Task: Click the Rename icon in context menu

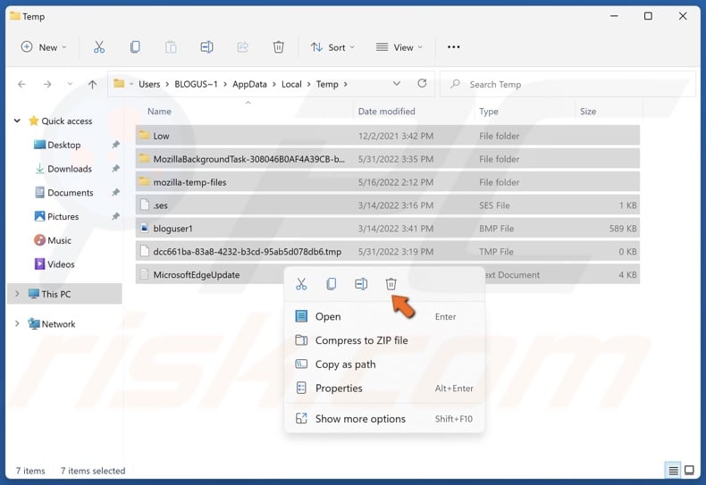Action: tap(361, 284)
